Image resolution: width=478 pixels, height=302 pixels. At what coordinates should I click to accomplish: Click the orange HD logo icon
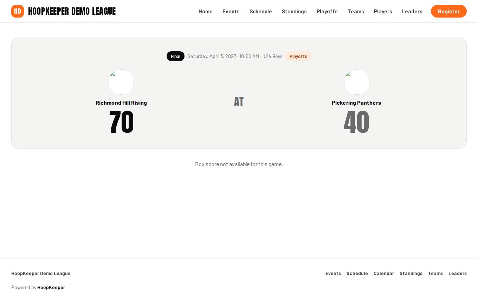pos(18,11)
